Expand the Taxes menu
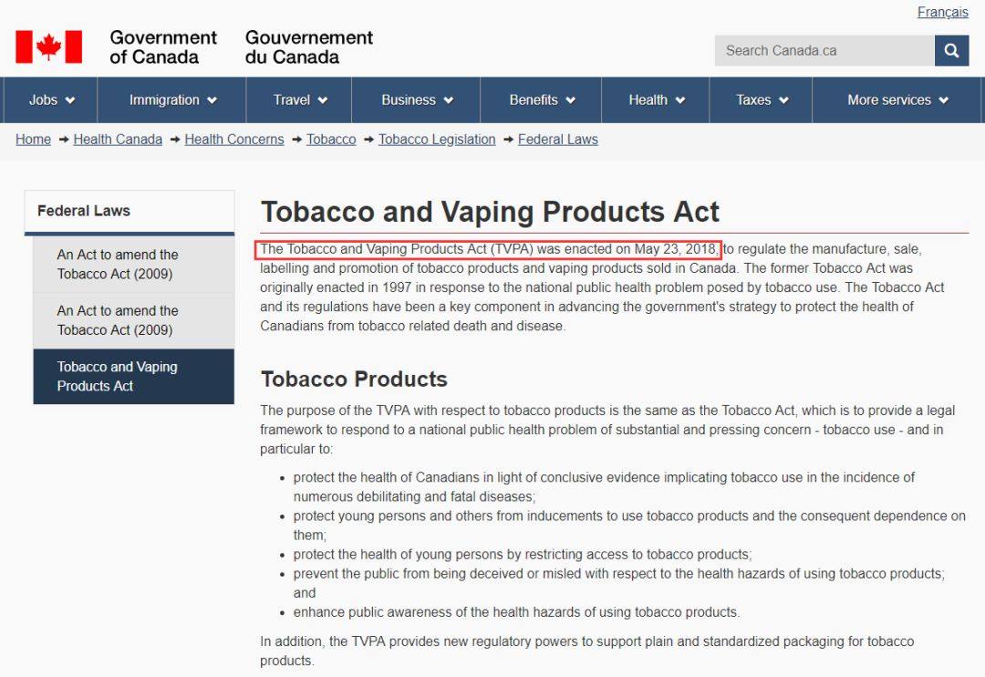This screenshot has width=985, height=677. 762,100
